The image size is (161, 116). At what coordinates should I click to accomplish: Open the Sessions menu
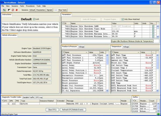[15, 6]
